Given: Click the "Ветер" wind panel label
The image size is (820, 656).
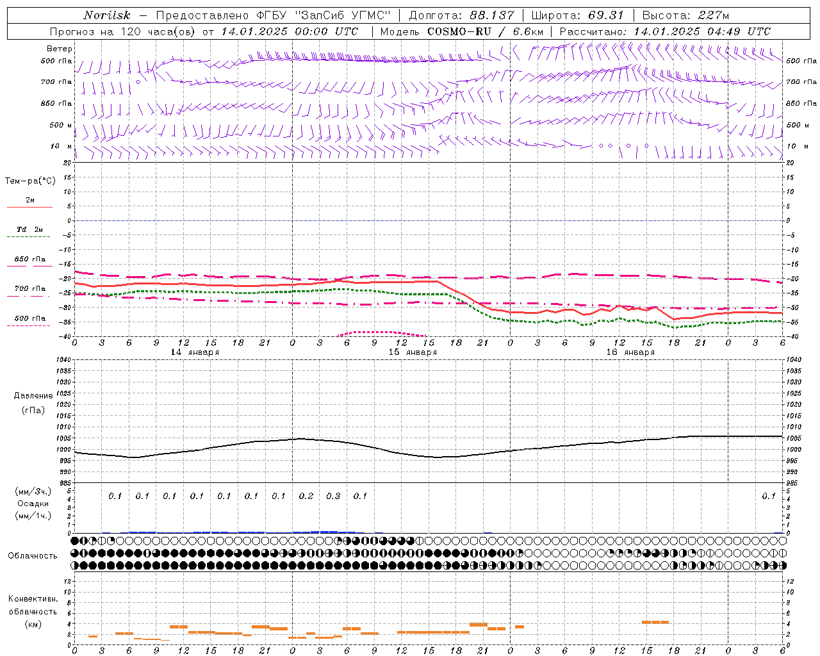Looking at the screenshot, I should point(60,49).
